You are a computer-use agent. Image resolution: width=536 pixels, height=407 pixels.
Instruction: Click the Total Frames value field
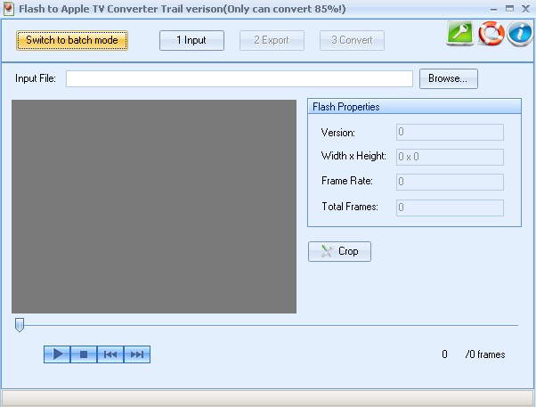click(x=450, y=208)
